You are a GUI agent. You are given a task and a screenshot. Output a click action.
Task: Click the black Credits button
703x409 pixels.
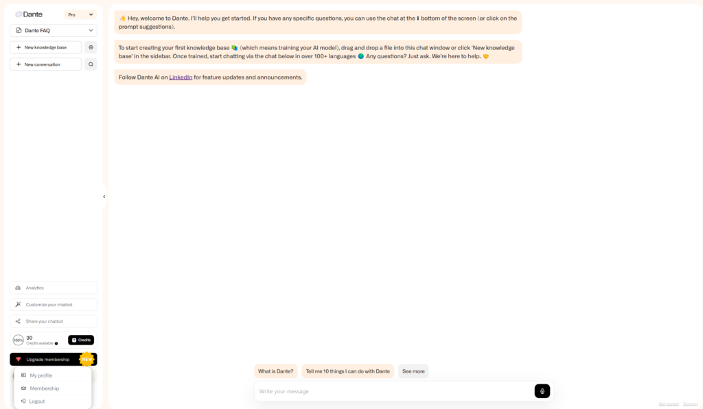(81, 340)
